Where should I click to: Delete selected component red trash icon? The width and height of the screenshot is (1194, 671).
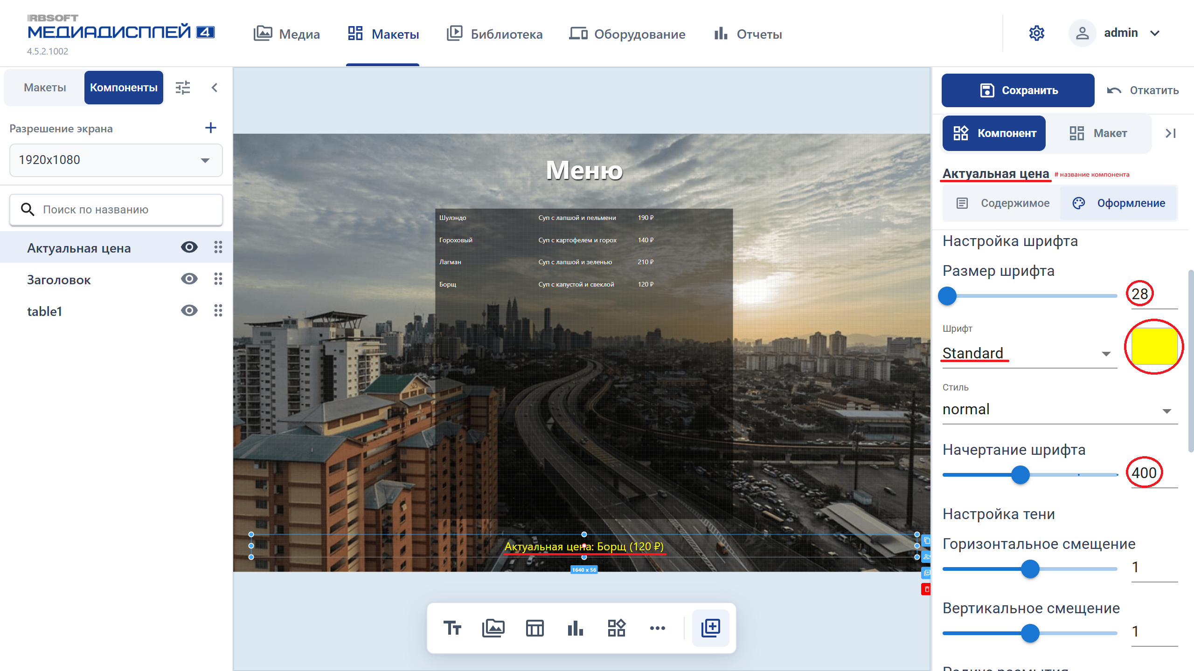pos(926,589)
